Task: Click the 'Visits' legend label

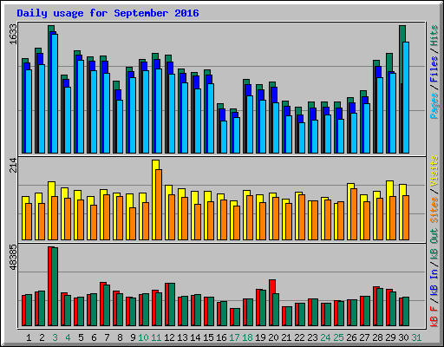Action: tap(434, 171)
